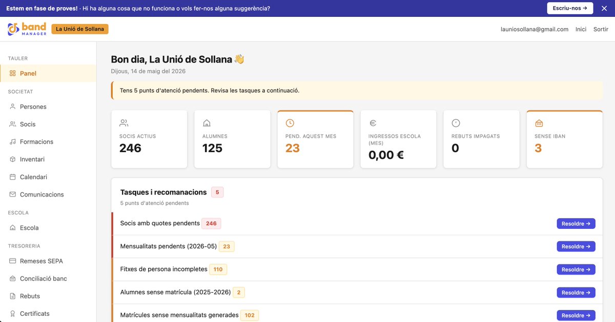Click the La Unió de Sollana badge
Screen dimensions: 615x322
click(x=80, y=29)
